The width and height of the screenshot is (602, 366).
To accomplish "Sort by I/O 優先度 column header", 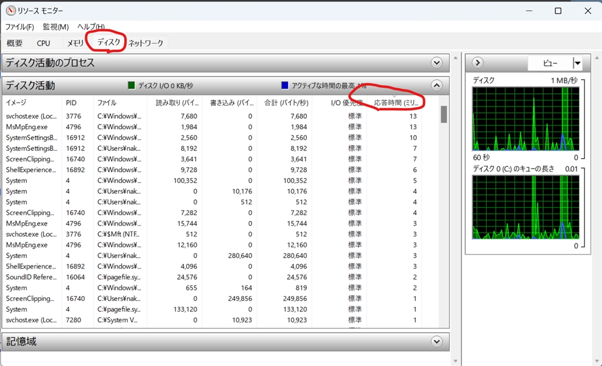I will (339, 103).
